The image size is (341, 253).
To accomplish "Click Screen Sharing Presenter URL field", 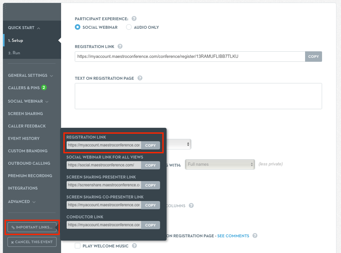I will click(104, 185).
